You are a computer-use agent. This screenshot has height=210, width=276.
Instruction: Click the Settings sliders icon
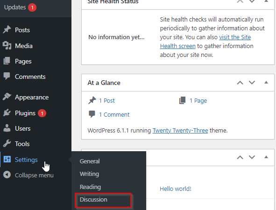coord(7,159)
